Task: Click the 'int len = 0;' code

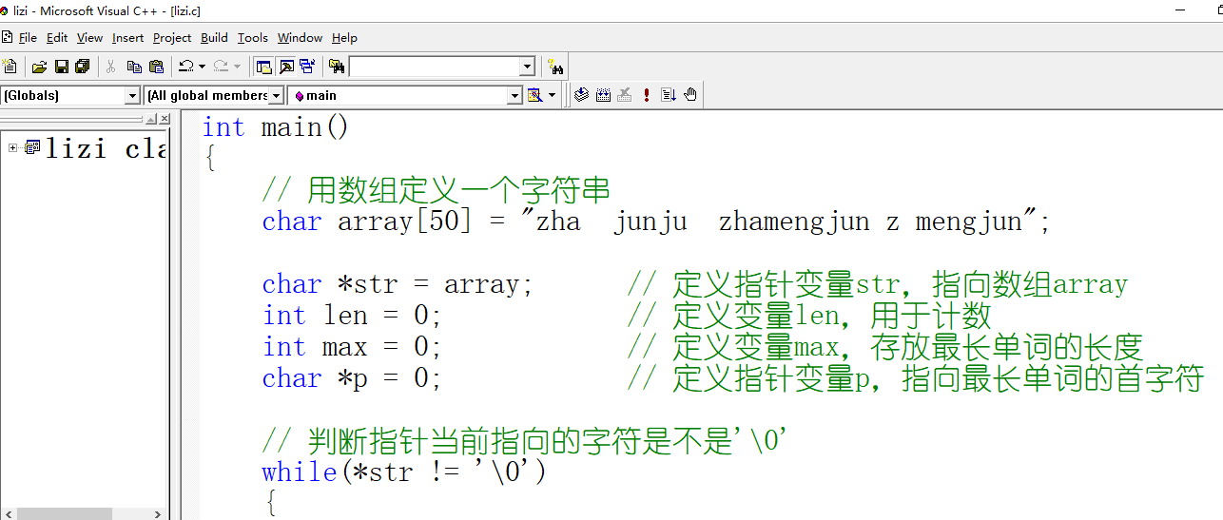Action: 352,316
